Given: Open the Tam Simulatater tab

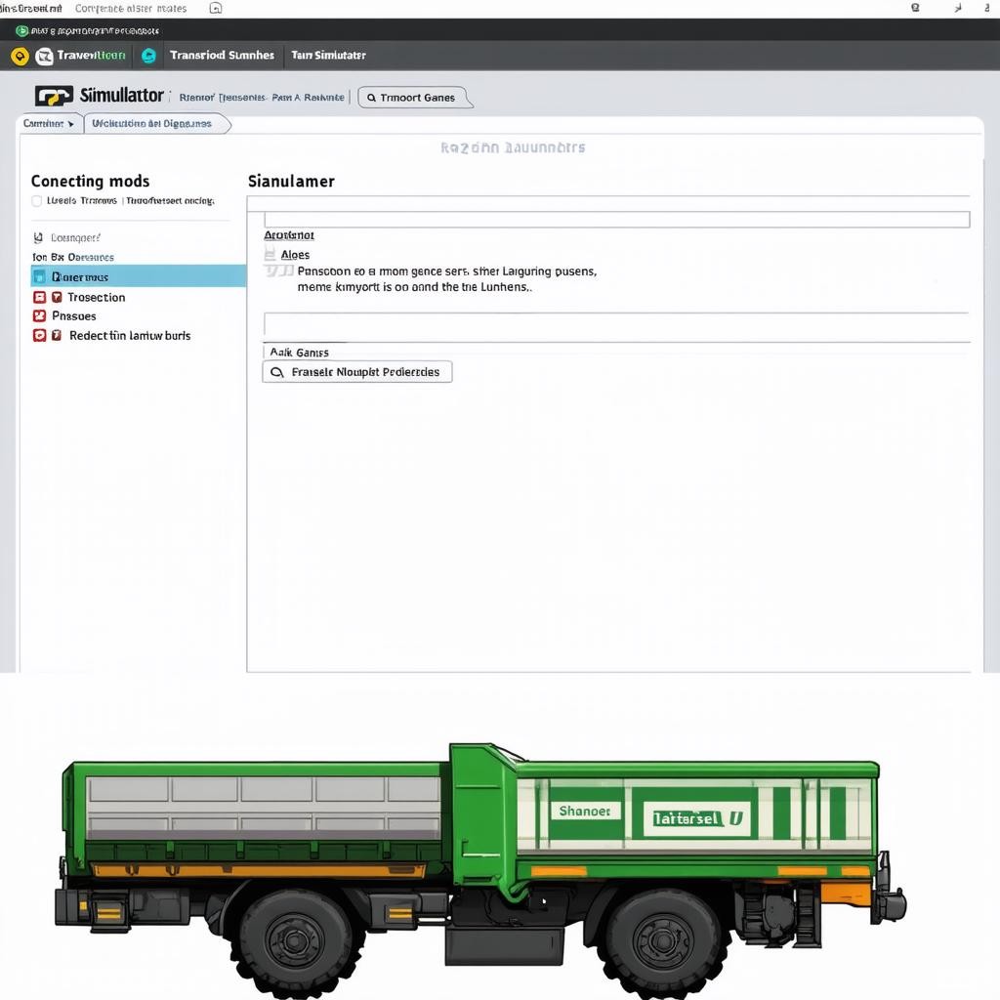Looking at the screenshot, I should 328,56.
